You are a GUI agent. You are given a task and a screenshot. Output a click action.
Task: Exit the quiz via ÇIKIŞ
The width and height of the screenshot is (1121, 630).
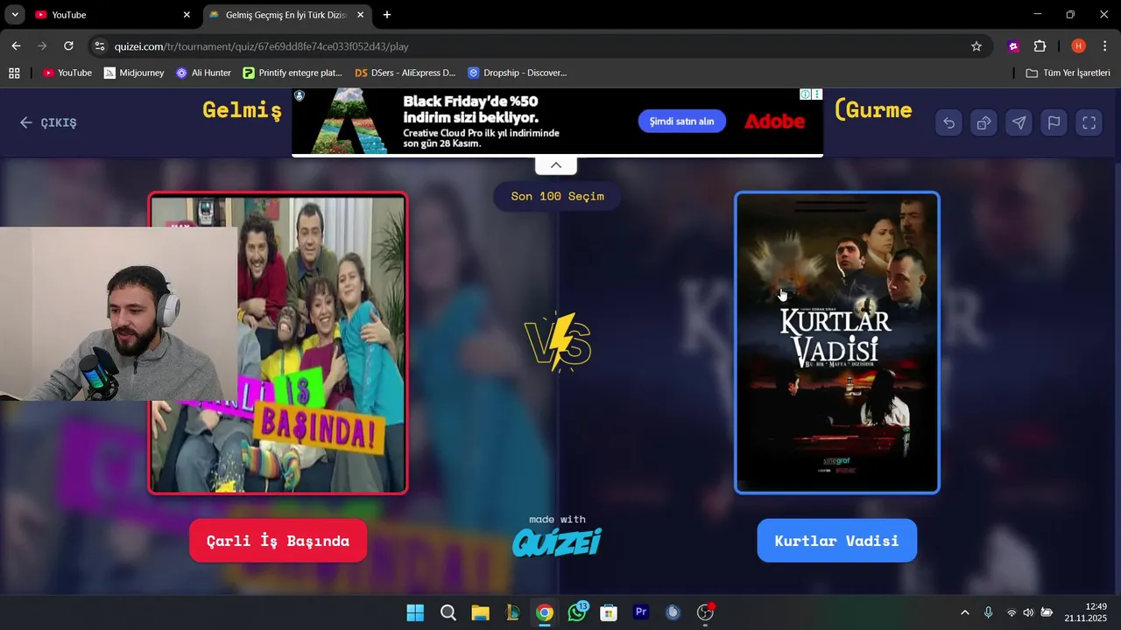click(x=48, y=123)
